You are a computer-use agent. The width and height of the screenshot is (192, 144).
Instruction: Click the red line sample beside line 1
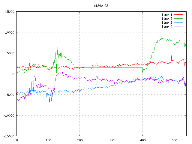(x=178, y=15)
